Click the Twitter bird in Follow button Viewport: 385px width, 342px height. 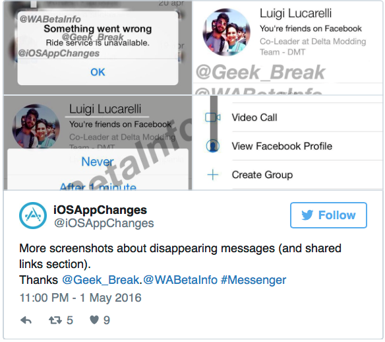307,215
